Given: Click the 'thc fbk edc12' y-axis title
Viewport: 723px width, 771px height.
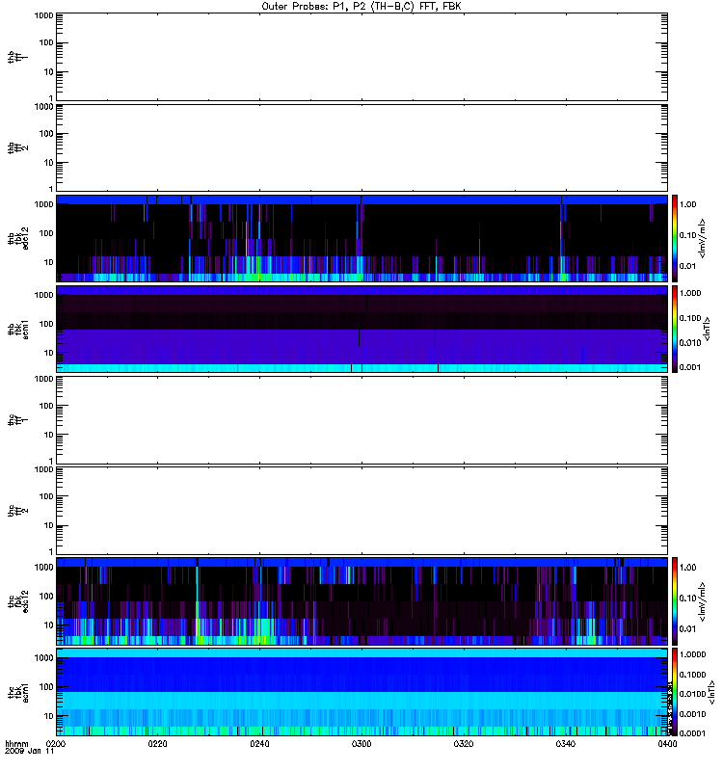Looking at the screenshot, I should coord(18,600).
